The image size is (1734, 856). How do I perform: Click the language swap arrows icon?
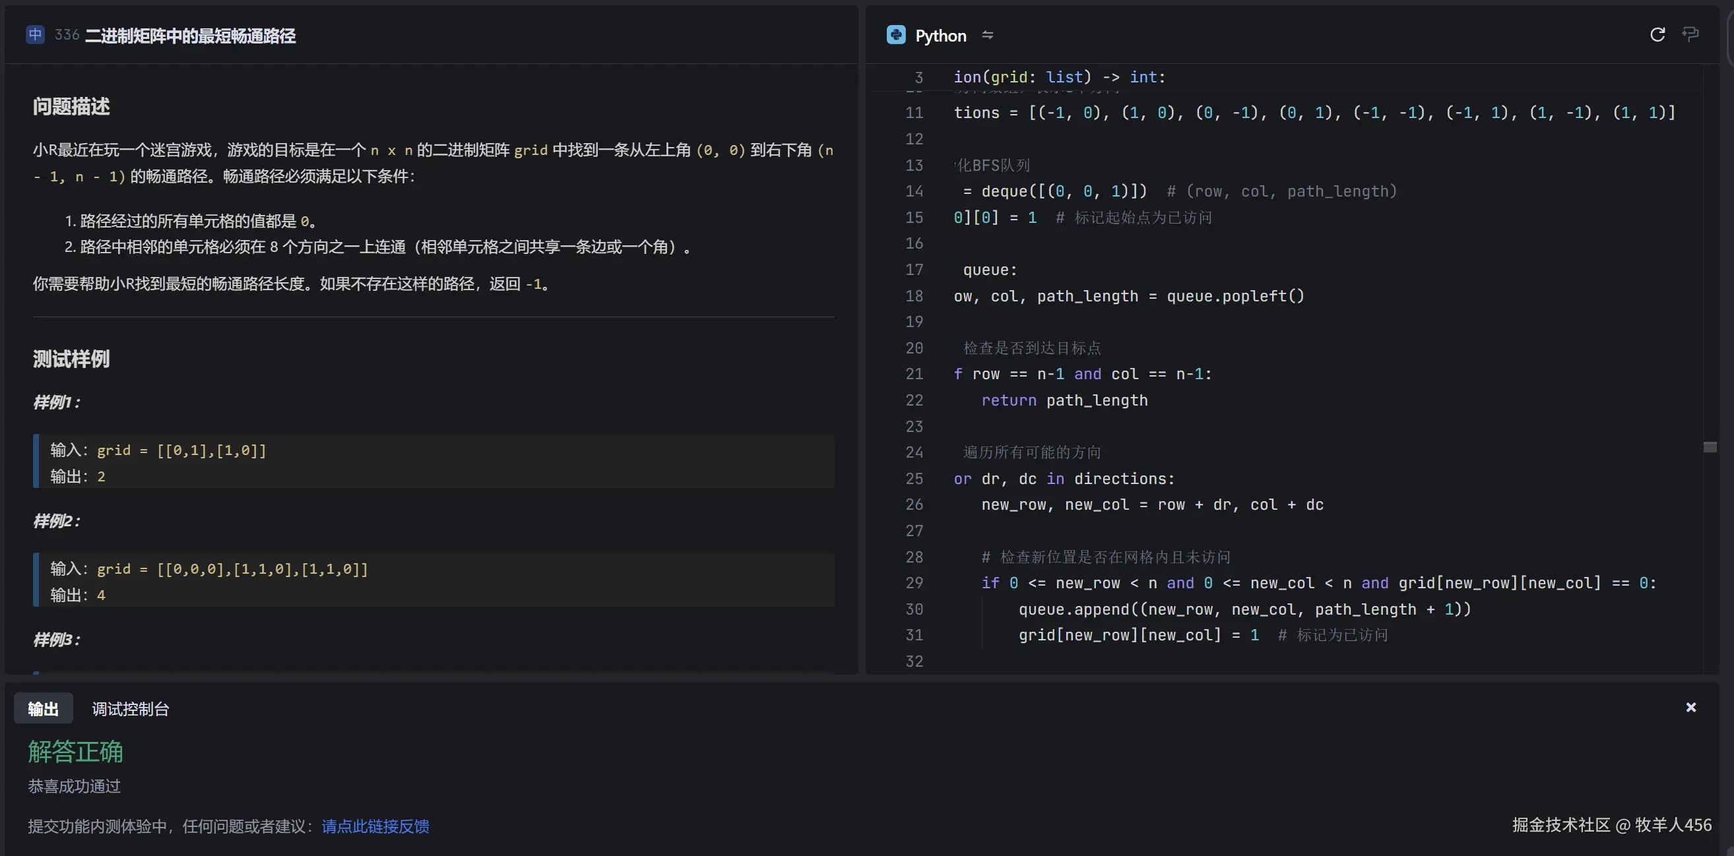987,35
